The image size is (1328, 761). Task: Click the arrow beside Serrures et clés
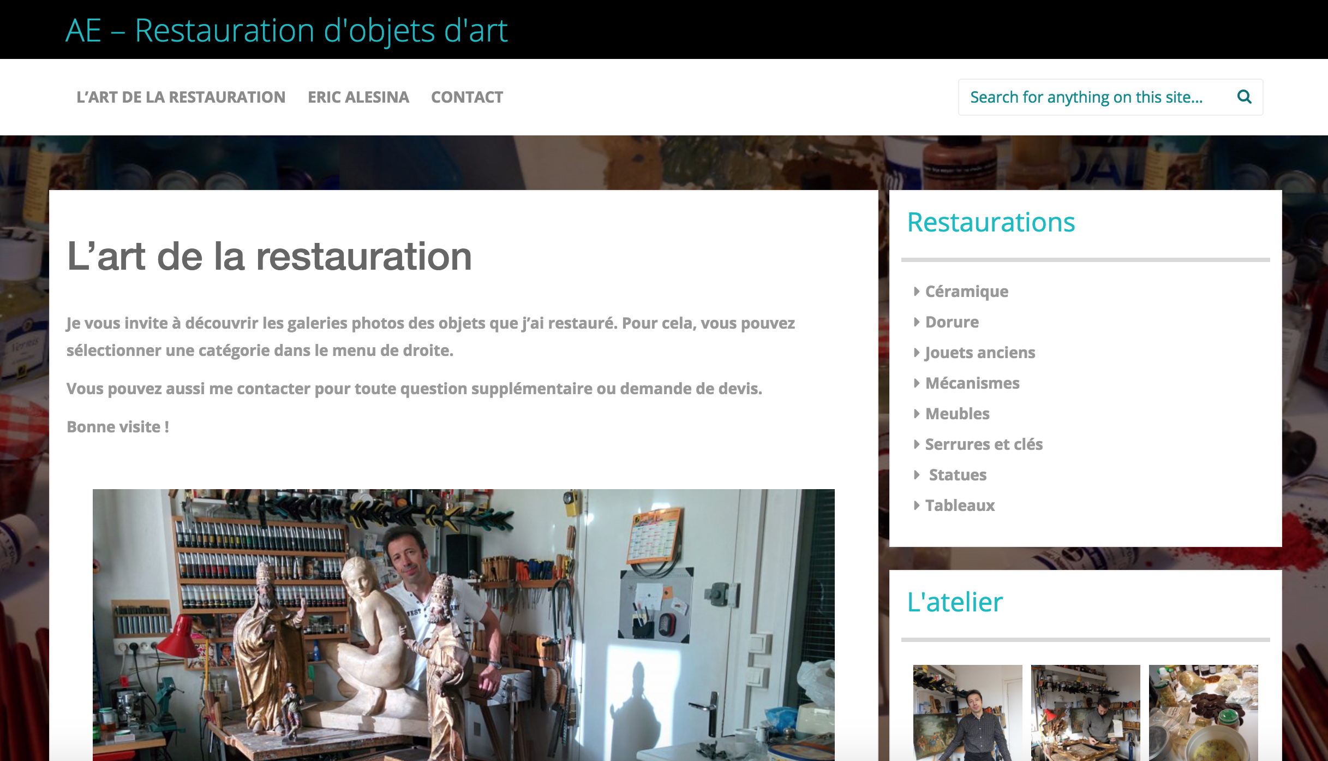click(x=917, y=444)
